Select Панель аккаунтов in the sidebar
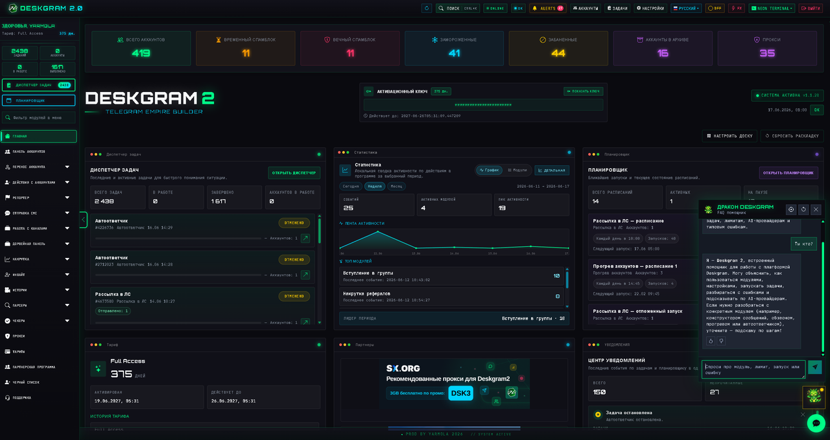830x440 pixels. point(39,152)
